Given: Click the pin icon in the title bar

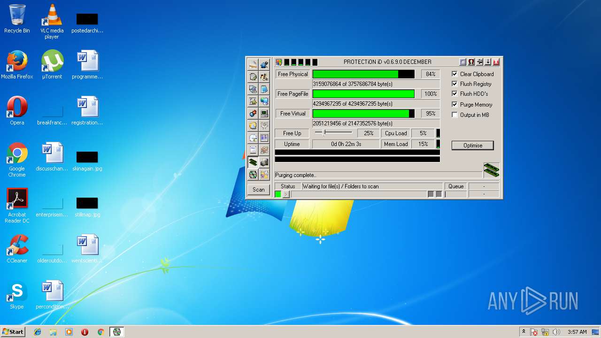Looking at the screenshot, I should pos(479,62).
